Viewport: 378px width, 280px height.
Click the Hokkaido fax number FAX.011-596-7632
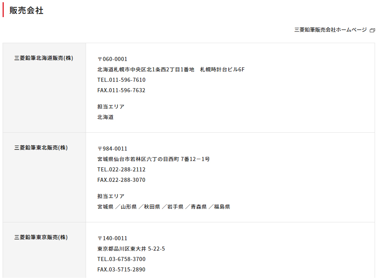(x=121, y=90)
